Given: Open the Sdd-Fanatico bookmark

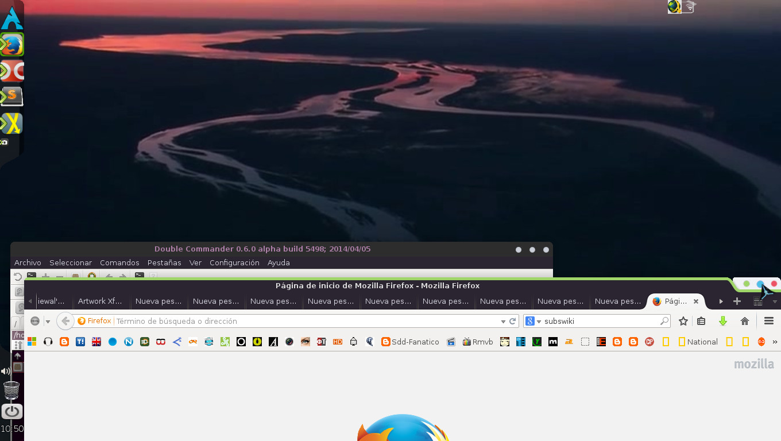Looking at the screenshot, I should point(410,342).
